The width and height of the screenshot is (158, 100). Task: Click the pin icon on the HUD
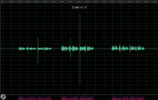pyautogui.click(x=86, y=7)
